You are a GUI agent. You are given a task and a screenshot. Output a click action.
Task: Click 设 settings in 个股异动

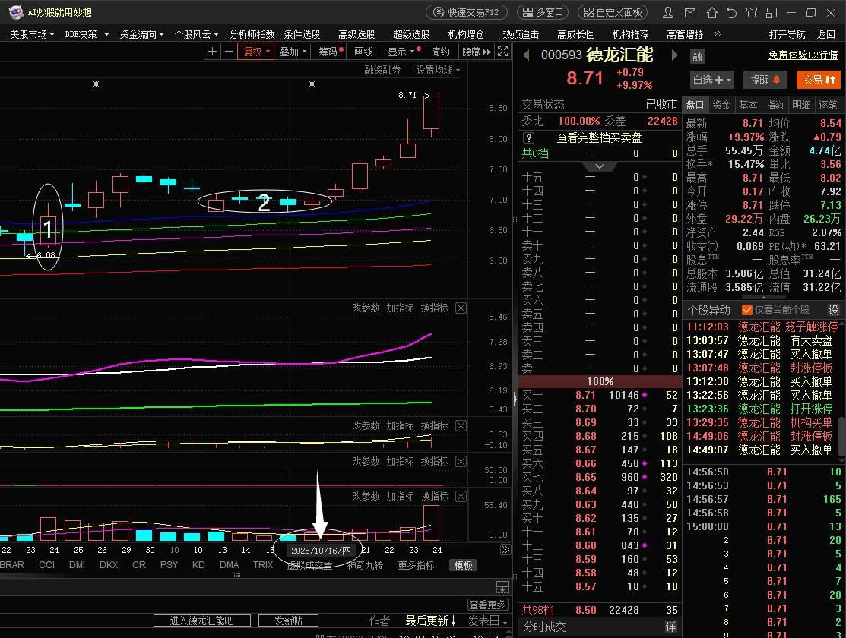(833, 310)
